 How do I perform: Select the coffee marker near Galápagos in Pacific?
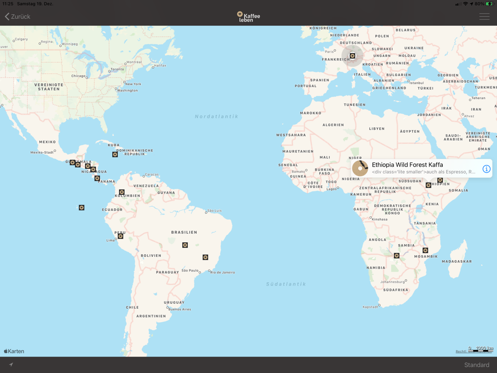[x=82, y=207]
